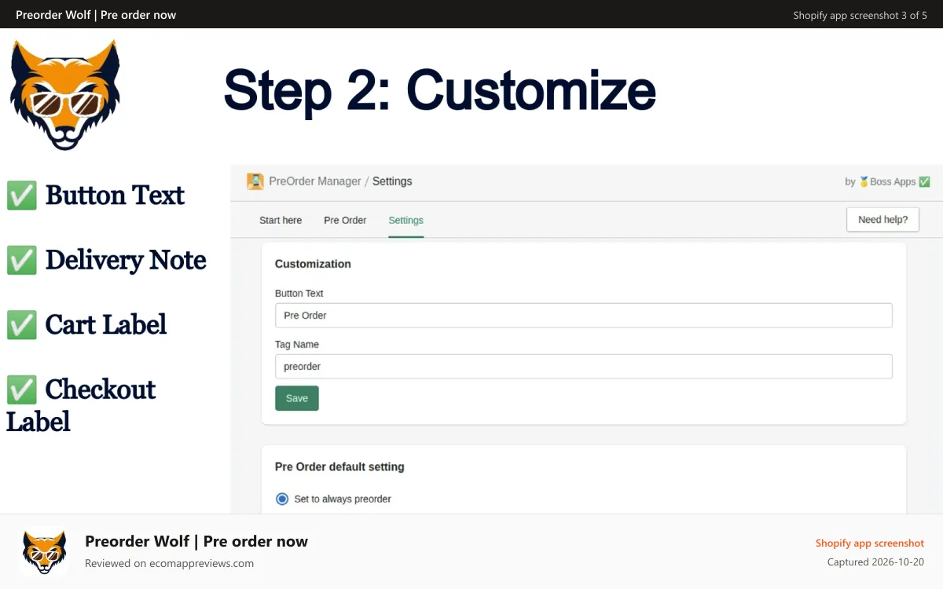943x589 pixels.
Task: Click the Need help? button
Action: pyautogui.click(x=882, y=220)
